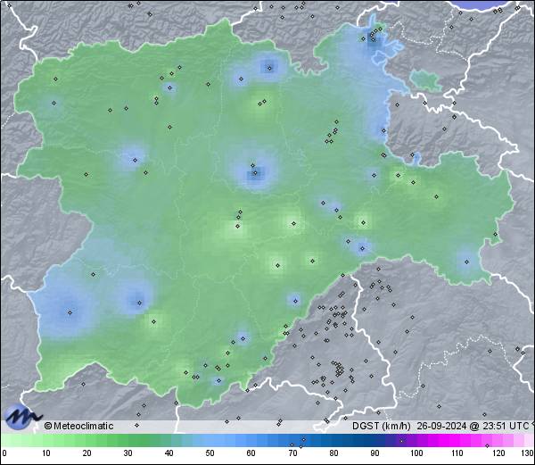Viewport: 535px width, 465px height.
Task: Click the 110 value on the wind scale
Action: click(x=457, y=453)
